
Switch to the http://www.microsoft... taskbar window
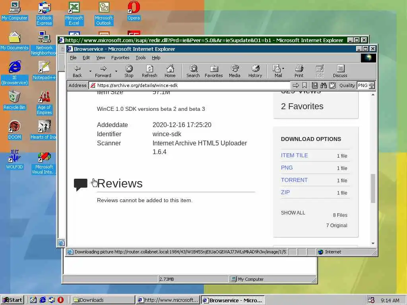coord(168,300)
